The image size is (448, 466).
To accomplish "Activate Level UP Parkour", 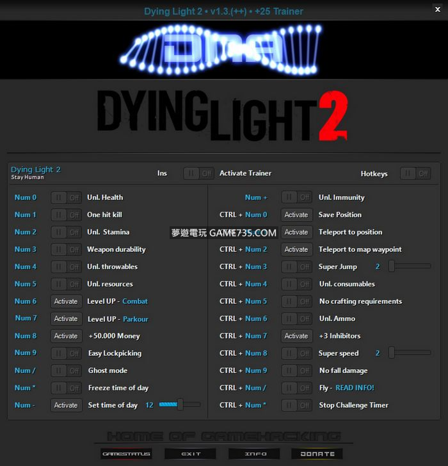I will click(66, 319).
